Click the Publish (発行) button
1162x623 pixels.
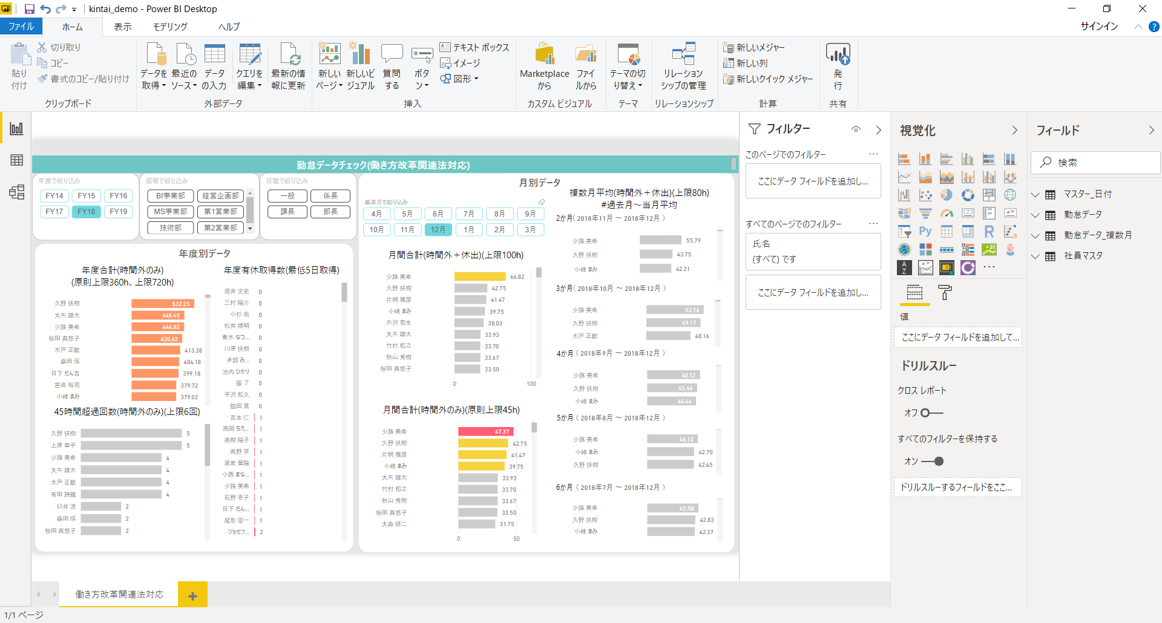(838, 67)
